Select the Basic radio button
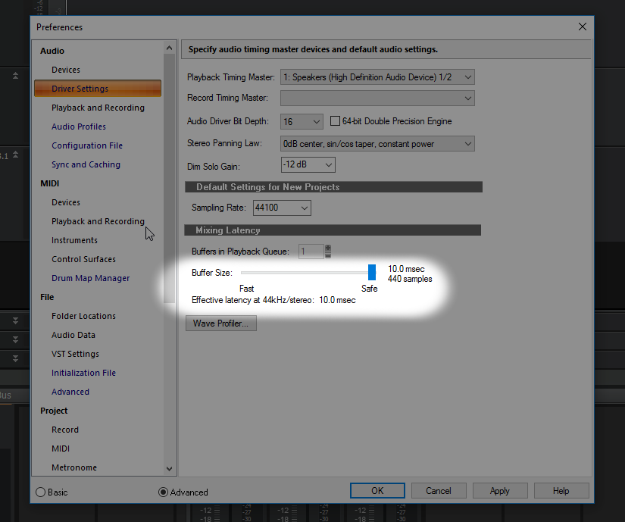Viewport: 625px width, 522px height. click(41, 492)
